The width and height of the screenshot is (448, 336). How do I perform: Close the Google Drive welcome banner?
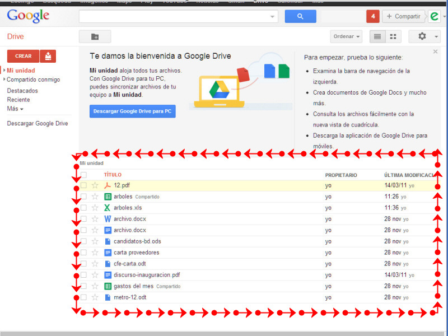click(x=435, y=52)
